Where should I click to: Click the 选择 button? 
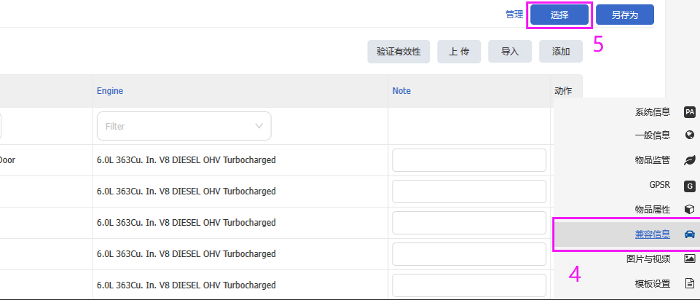559,15
